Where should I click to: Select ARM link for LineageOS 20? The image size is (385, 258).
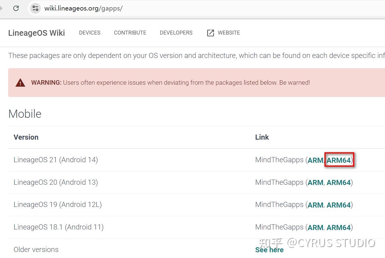pos(315,182)
